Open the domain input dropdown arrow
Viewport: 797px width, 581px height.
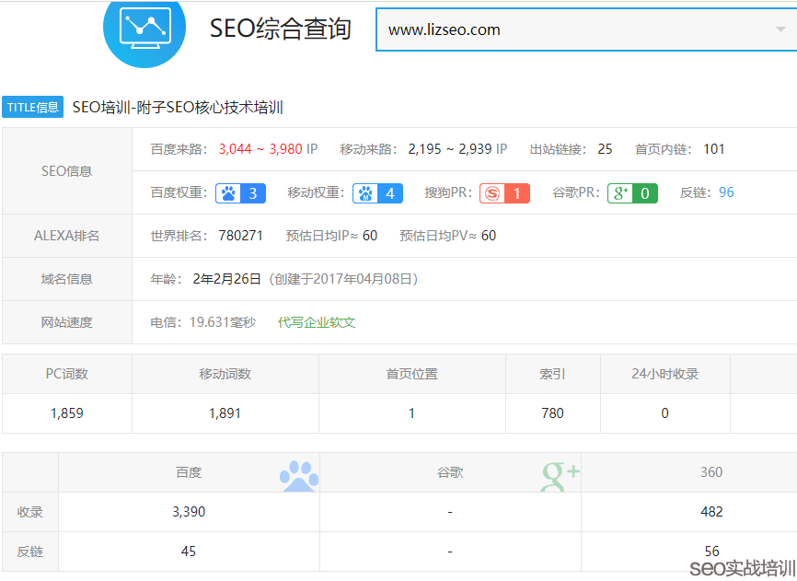coord(780,29)
